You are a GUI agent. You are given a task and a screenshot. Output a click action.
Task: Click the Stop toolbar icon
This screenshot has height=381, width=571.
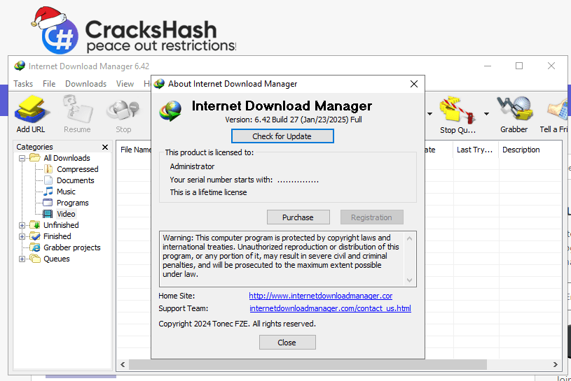point(123,110)
